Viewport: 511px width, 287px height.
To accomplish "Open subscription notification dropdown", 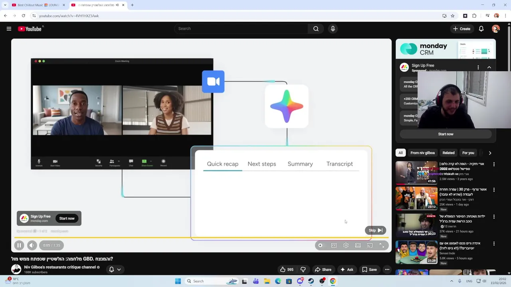I will point(115,269).
